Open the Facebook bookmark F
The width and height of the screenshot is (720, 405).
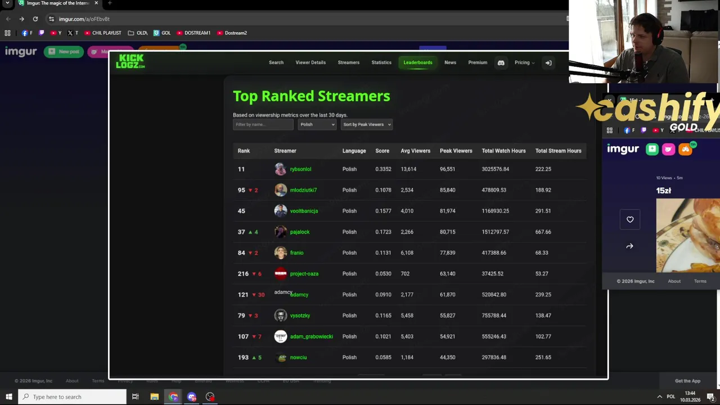(x=26, y=33)
